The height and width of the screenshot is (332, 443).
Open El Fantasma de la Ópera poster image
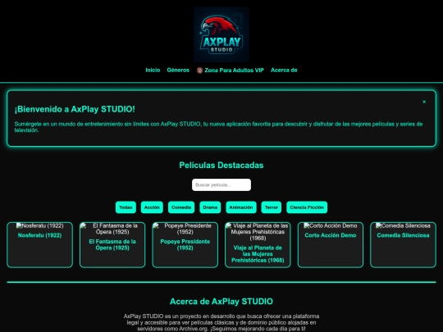coord(112,229)
